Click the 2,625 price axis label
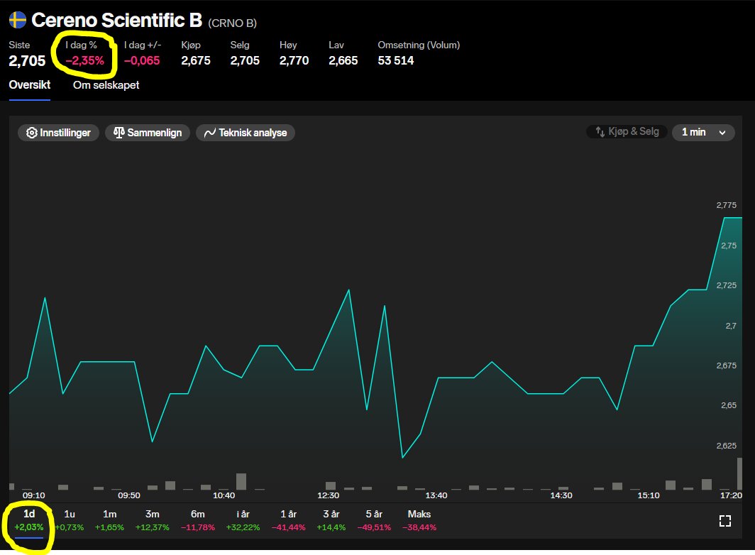The height and width of the screenshot is (555, 755). coord(726,446)
